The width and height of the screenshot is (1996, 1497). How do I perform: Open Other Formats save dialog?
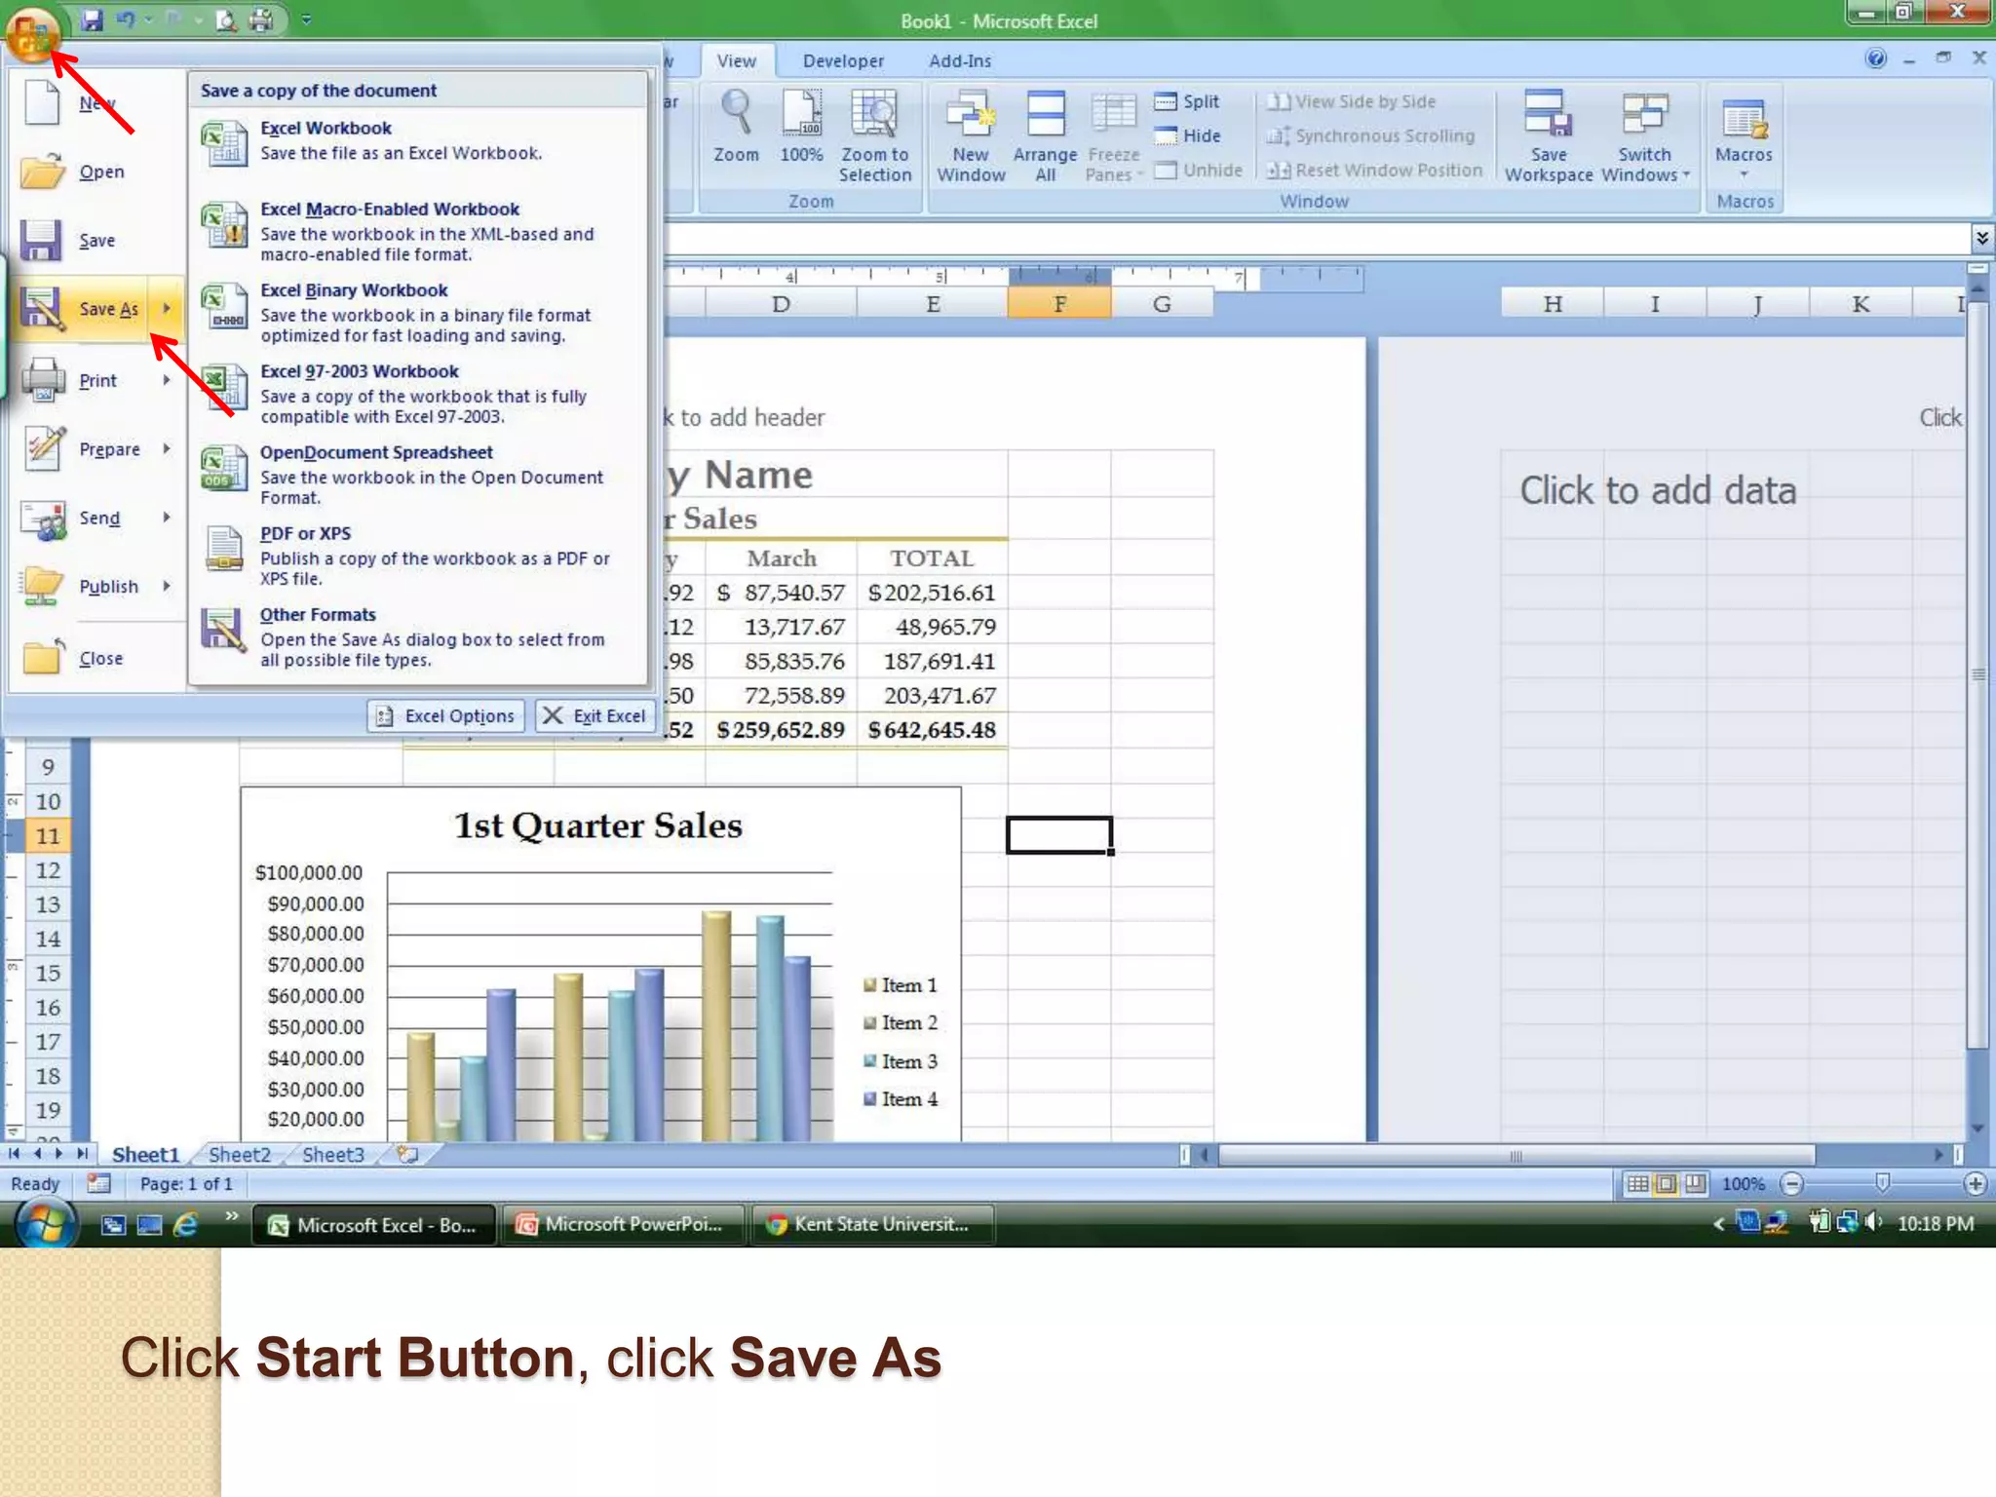419,636
